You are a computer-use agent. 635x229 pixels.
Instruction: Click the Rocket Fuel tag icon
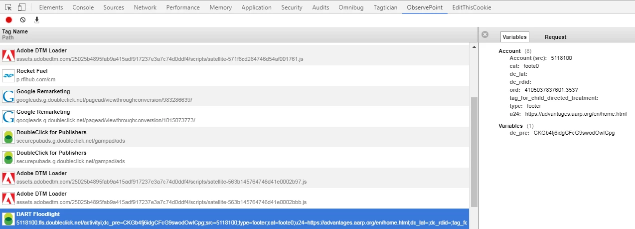8,75
